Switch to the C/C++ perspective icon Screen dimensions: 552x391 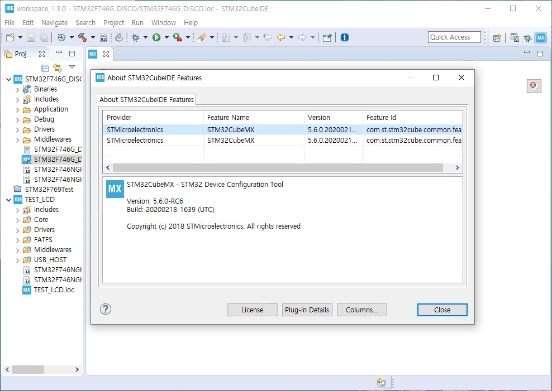pyautogui.click(x=515, y=37)
